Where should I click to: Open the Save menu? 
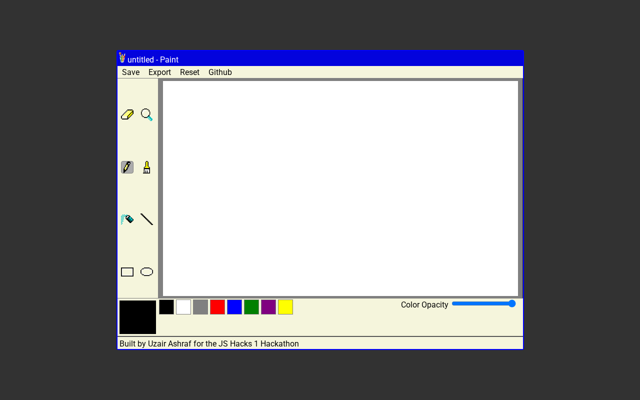click(x=130, y=72)
